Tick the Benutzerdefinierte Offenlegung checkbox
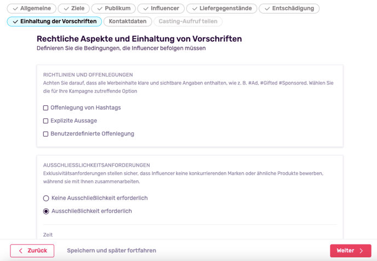The height and width of the screenshot is (261, 377). point(45,134)
